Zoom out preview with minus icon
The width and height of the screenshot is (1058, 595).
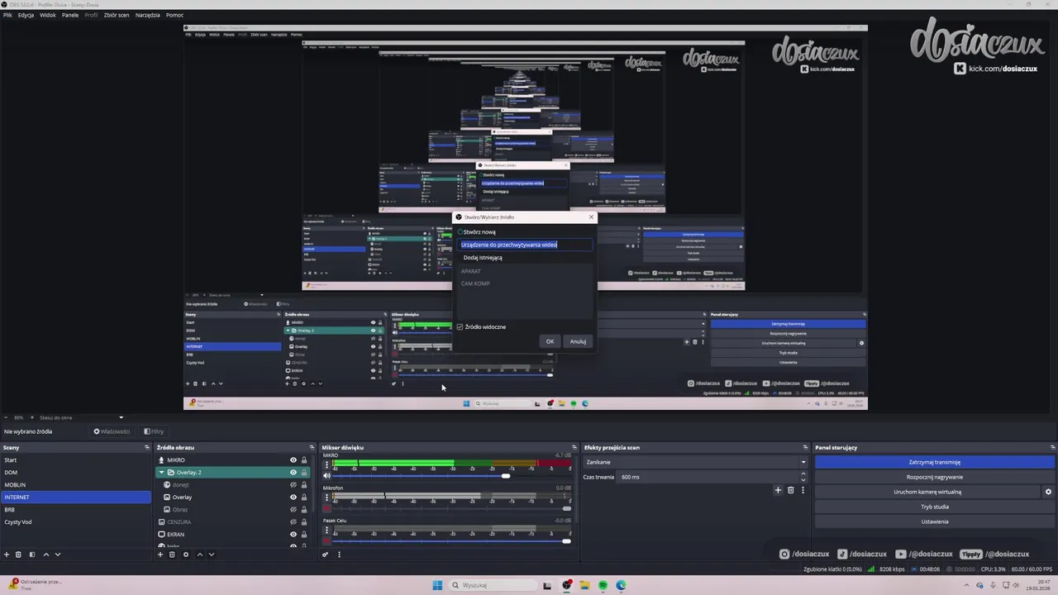(x=6, y=417)
